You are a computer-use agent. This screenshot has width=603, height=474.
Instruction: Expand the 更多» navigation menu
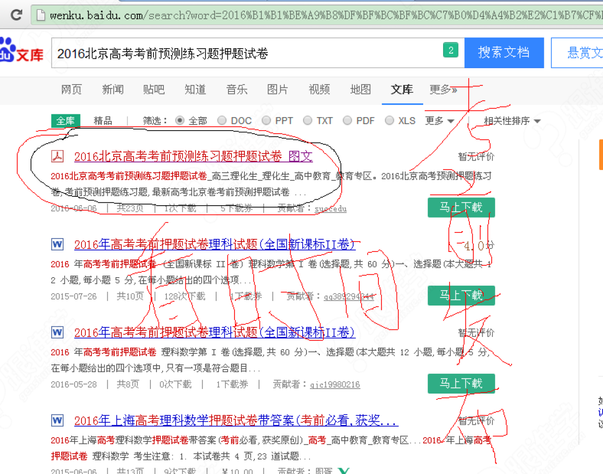[443, 89]
